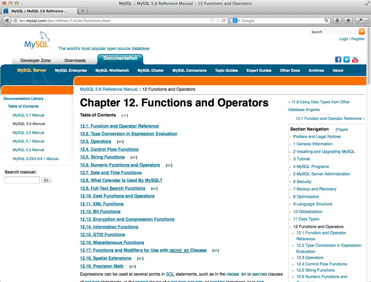This screenshot has width=371, height=282.
Task: Open Expert Guides menu item
Action: click(x=259, y=70)
